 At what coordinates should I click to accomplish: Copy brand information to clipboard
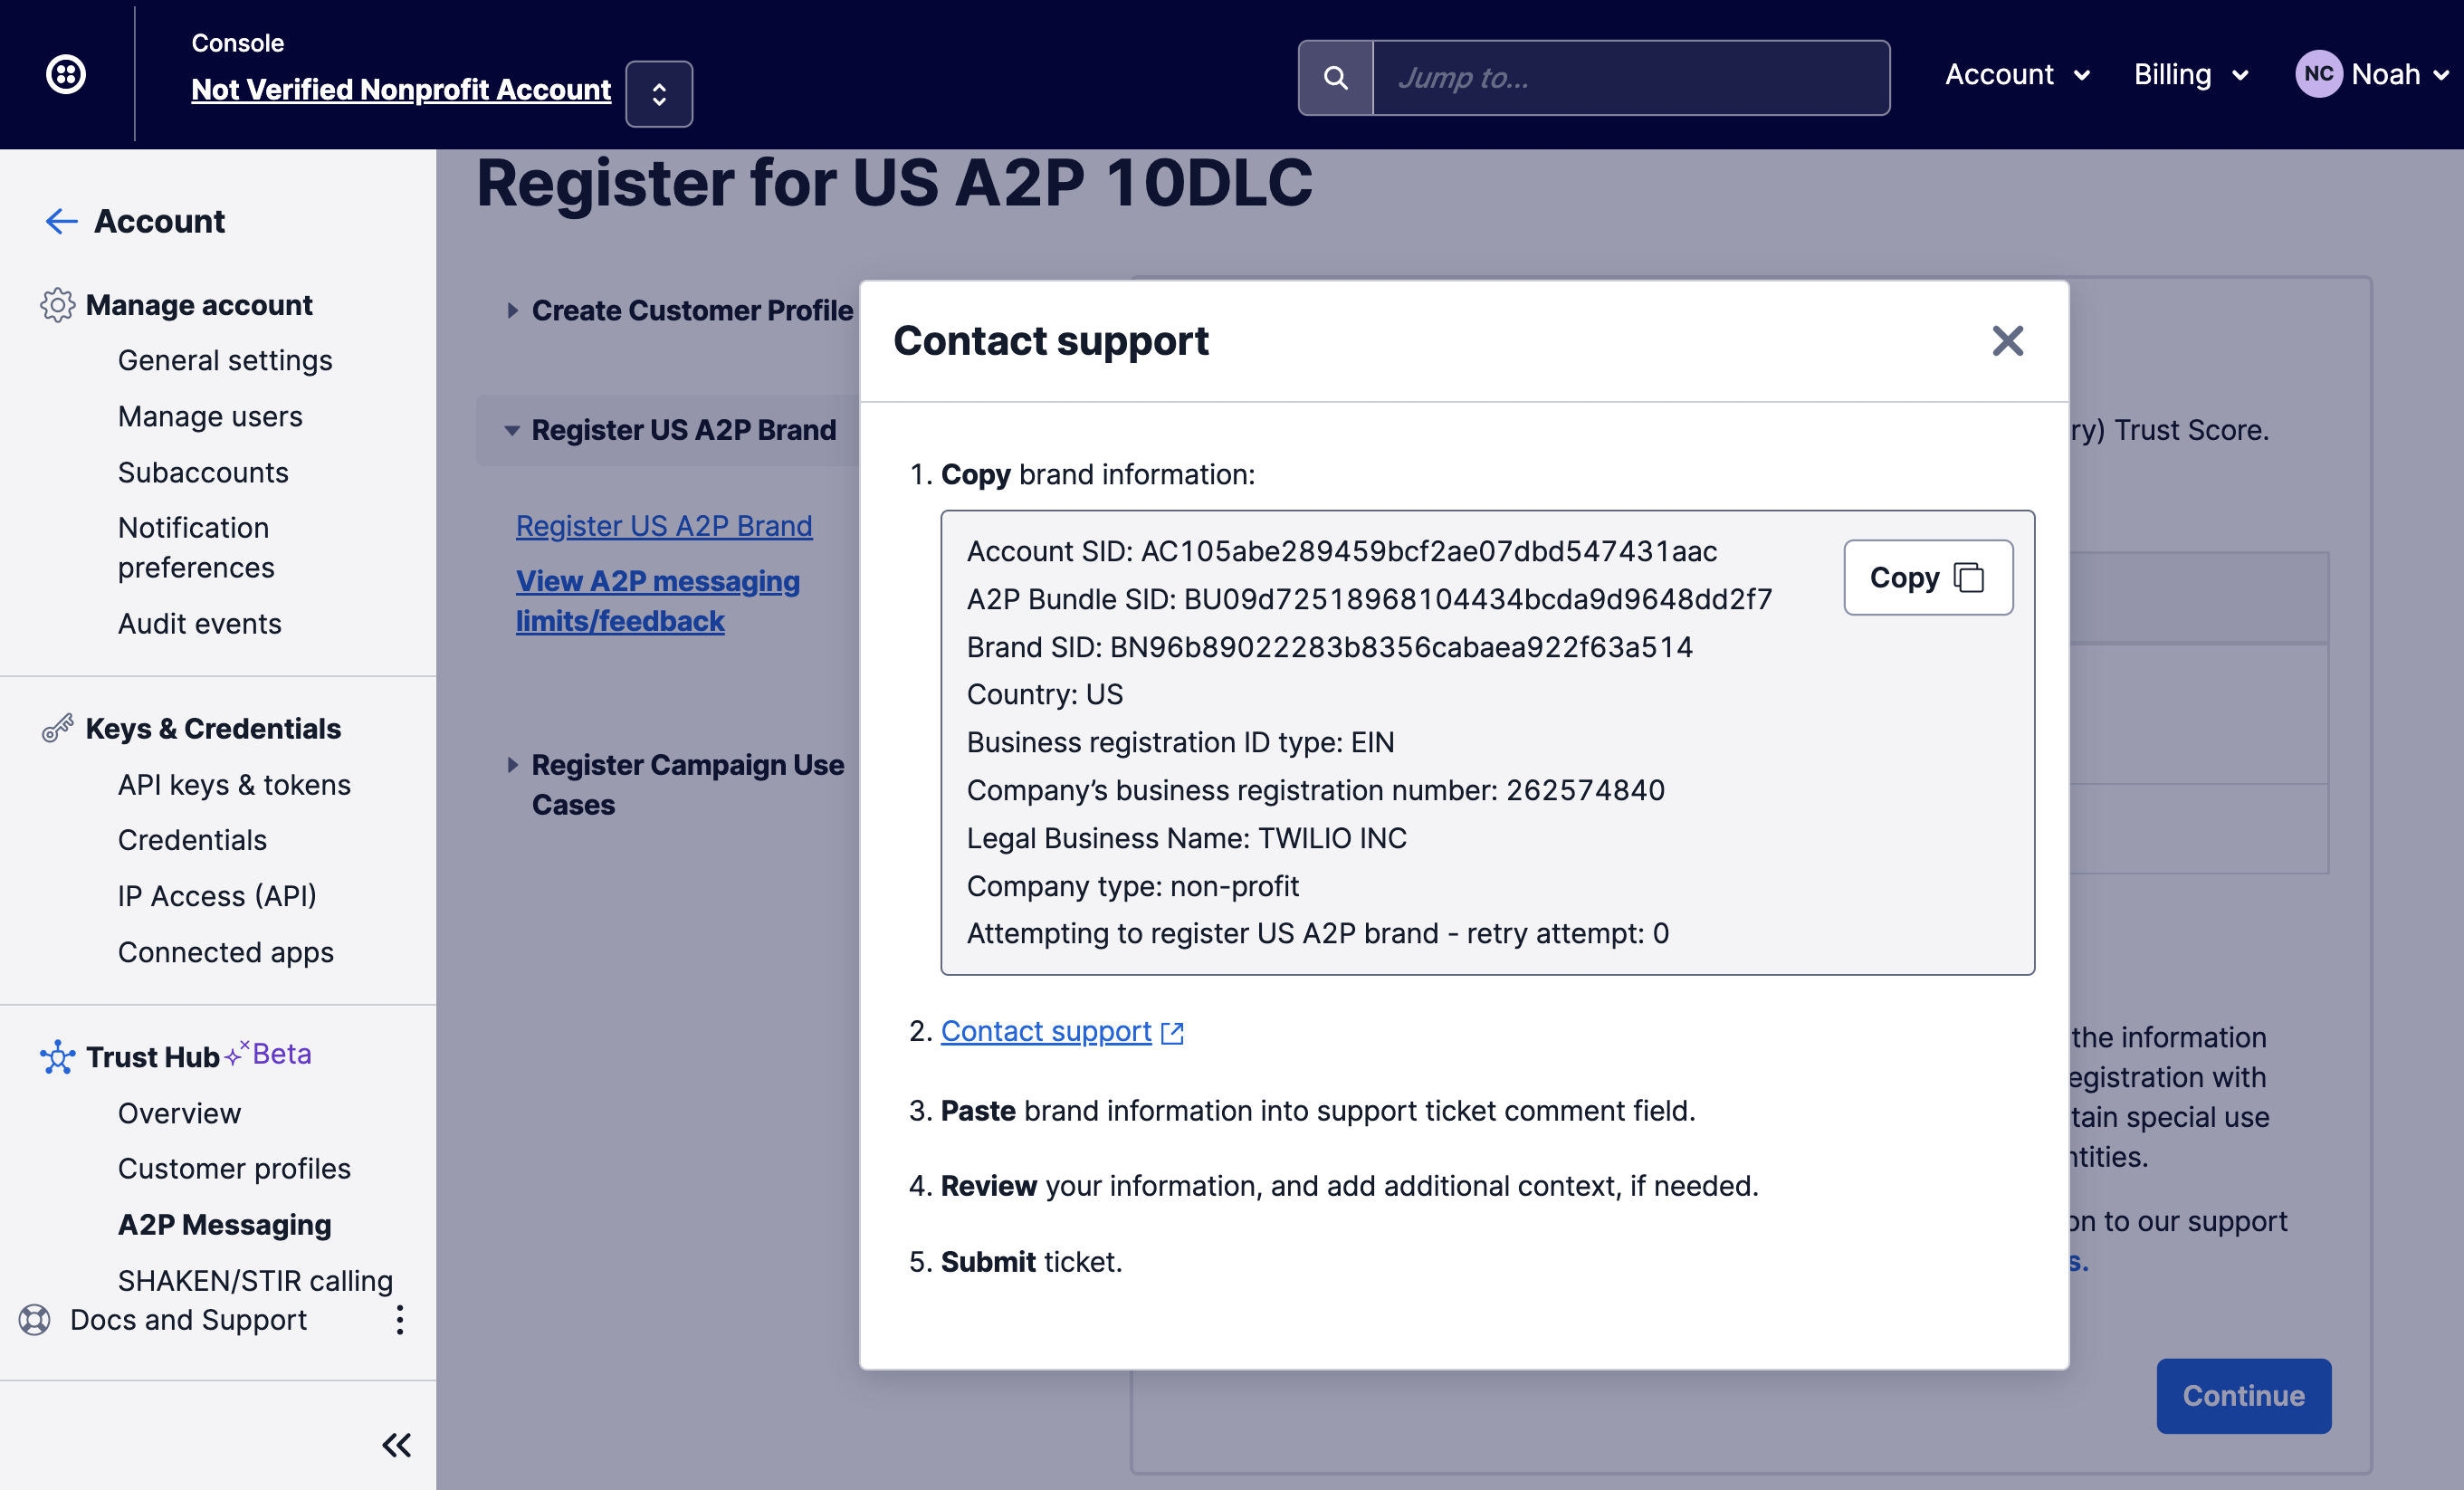tap(1928, 578)
